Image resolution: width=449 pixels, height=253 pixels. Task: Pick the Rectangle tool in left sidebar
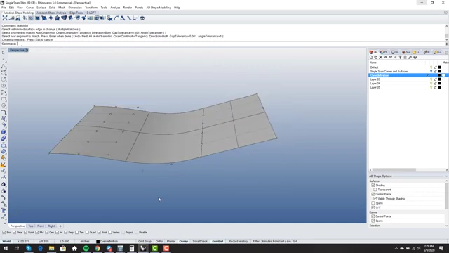coord(4,99)
